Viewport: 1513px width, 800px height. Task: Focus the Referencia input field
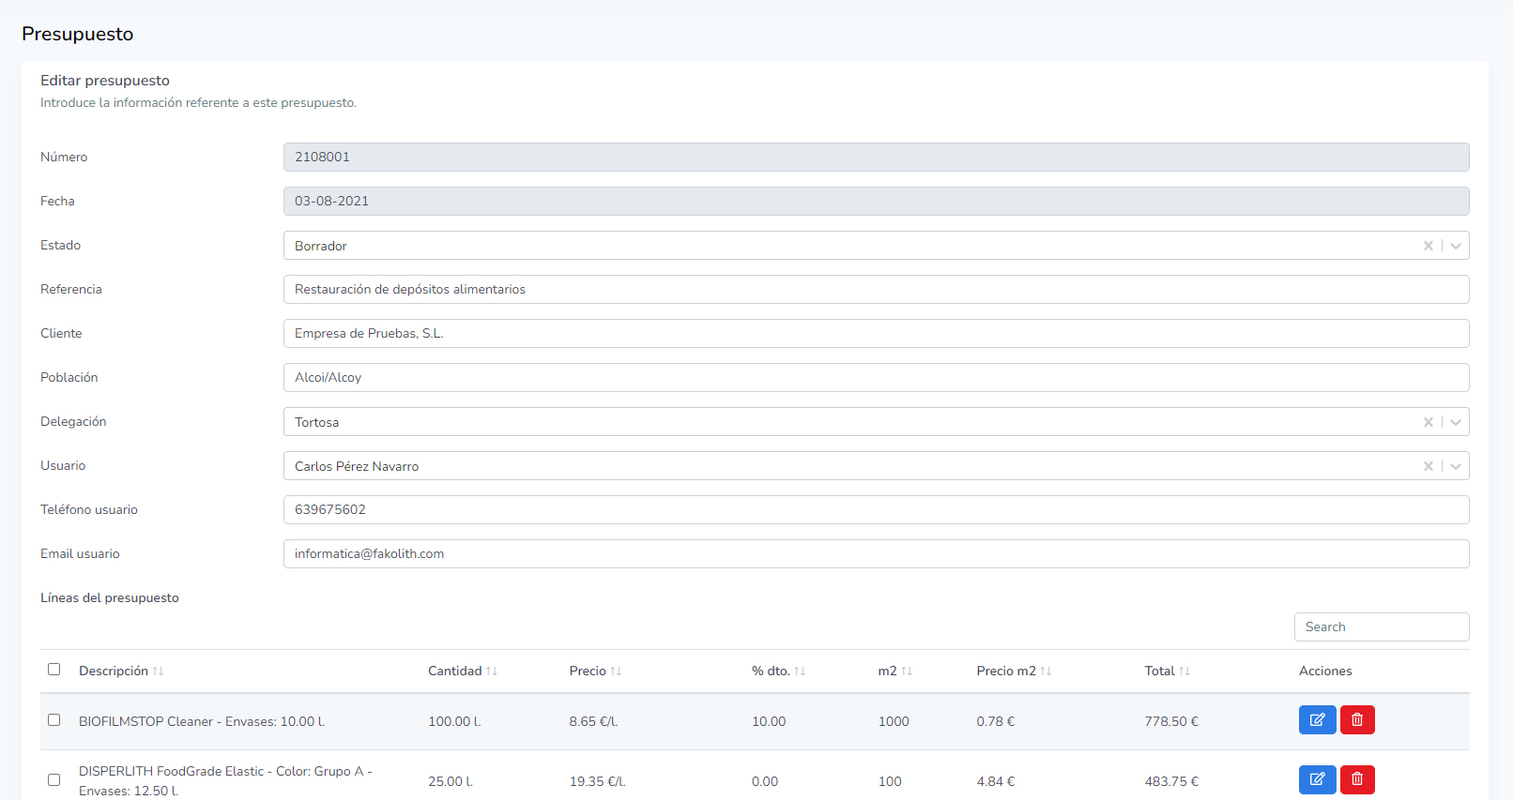875,290
